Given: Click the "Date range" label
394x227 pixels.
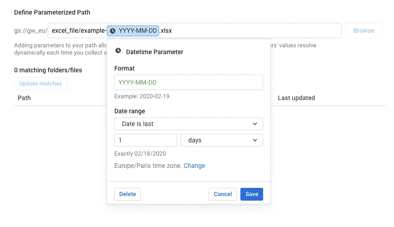Looking at the screenshot, I should point(130,111).
